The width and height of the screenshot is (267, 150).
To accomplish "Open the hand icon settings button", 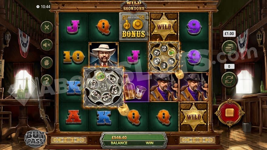I will pos(47,63).
